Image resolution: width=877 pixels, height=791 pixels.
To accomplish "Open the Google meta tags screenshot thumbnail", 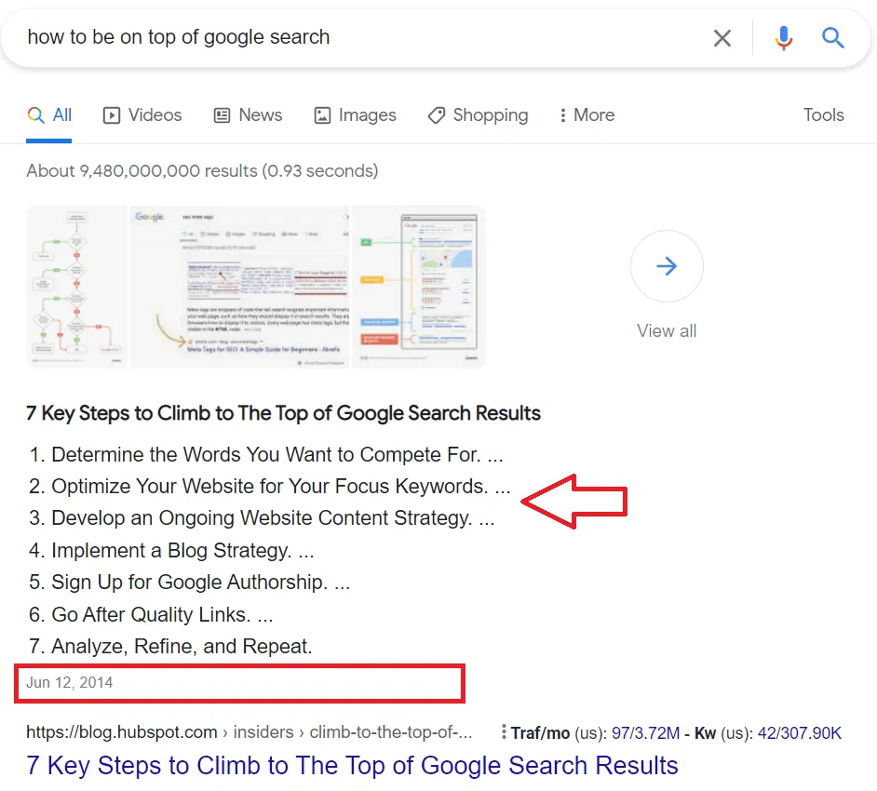I will pos(239,287).
